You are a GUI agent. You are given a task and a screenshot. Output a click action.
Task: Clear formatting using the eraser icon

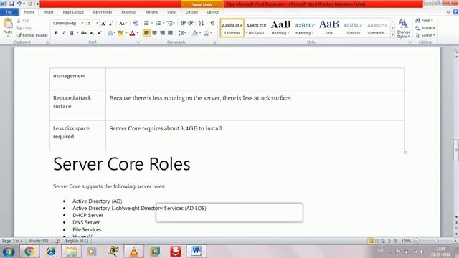tap(136, 23)
